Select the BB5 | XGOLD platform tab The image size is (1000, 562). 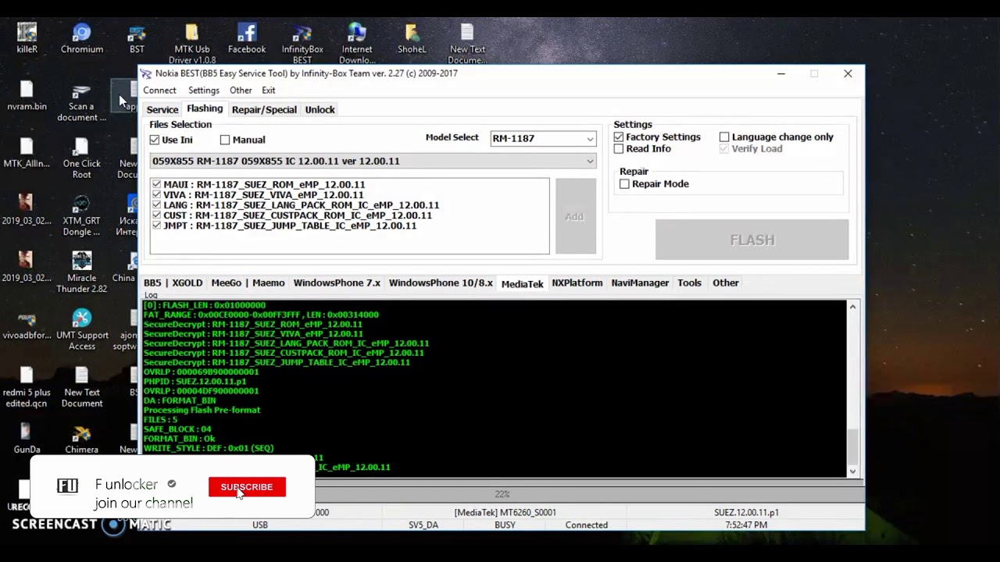pos(173,283)
